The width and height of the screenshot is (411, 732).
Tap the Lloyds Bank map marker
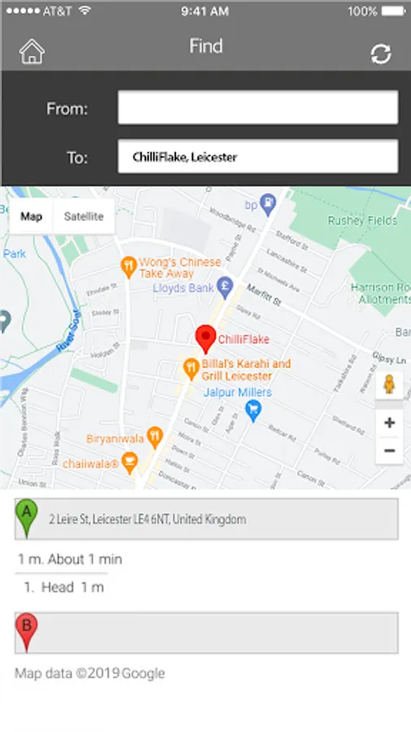point(225,288)
